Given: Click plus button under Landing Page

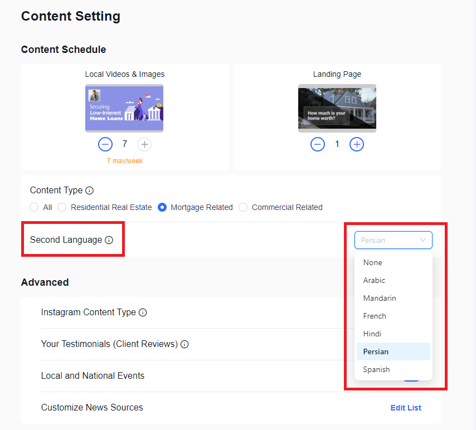Looking at the screenshot, I should (357, 144).
